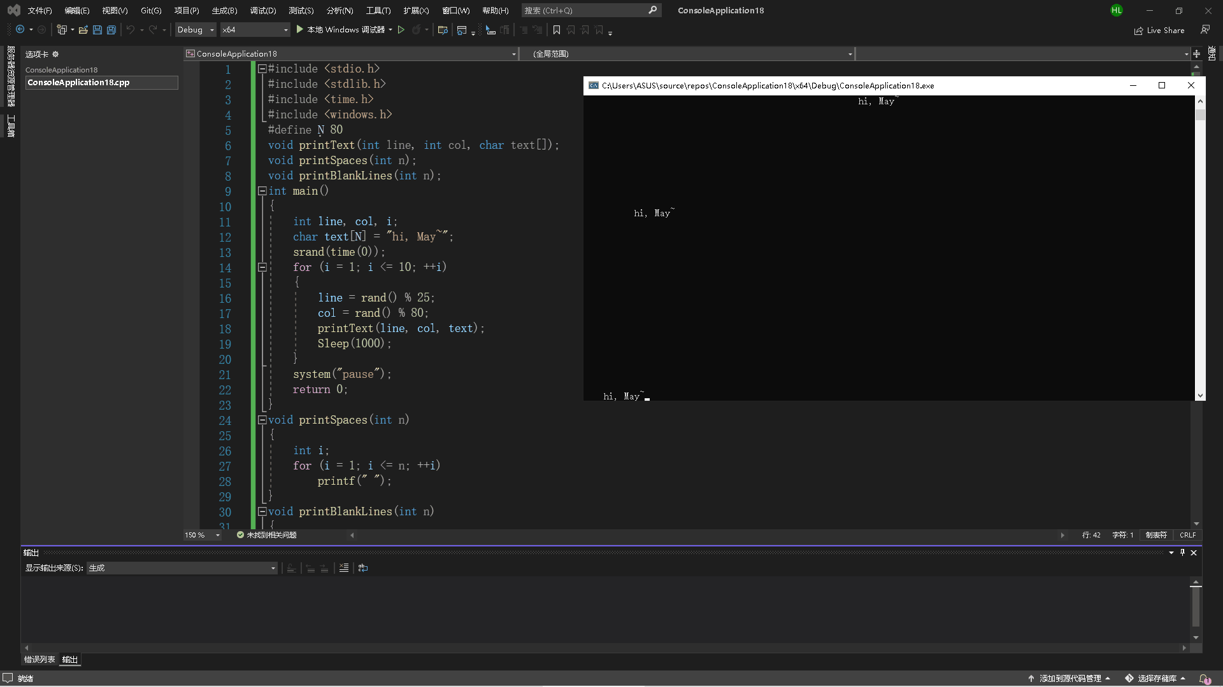
Task: Click the gear icon beside 选项卡
Action: [55, 54]
